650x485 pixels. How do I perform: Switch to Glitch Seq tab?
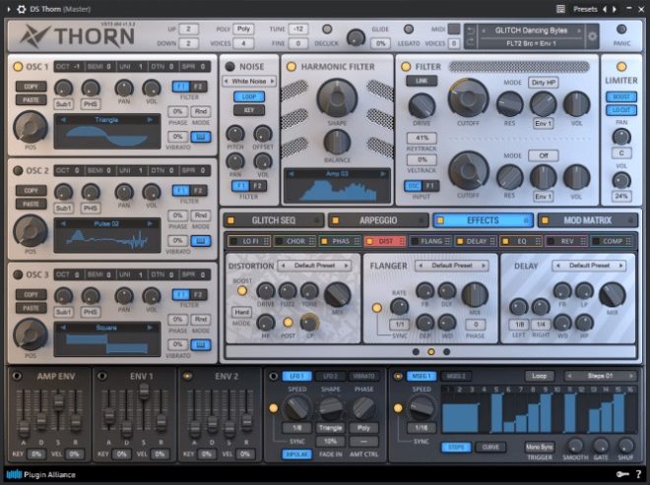(274, 220)
